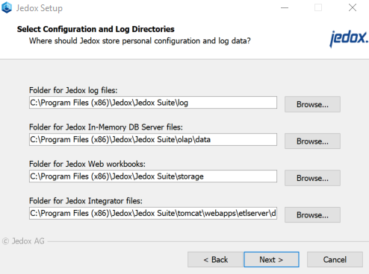The image size is (369, 274).
Task: Go to the next setup step
Action: point(271,260)
